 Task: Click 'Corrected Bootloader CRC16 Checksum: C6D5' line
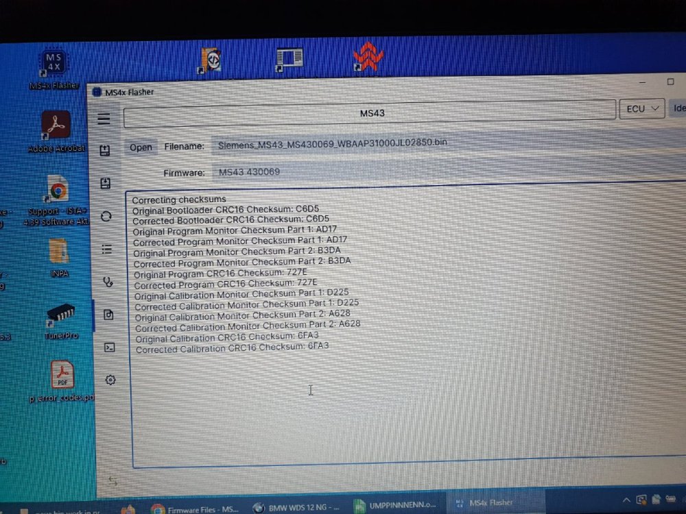click(230, 220)
